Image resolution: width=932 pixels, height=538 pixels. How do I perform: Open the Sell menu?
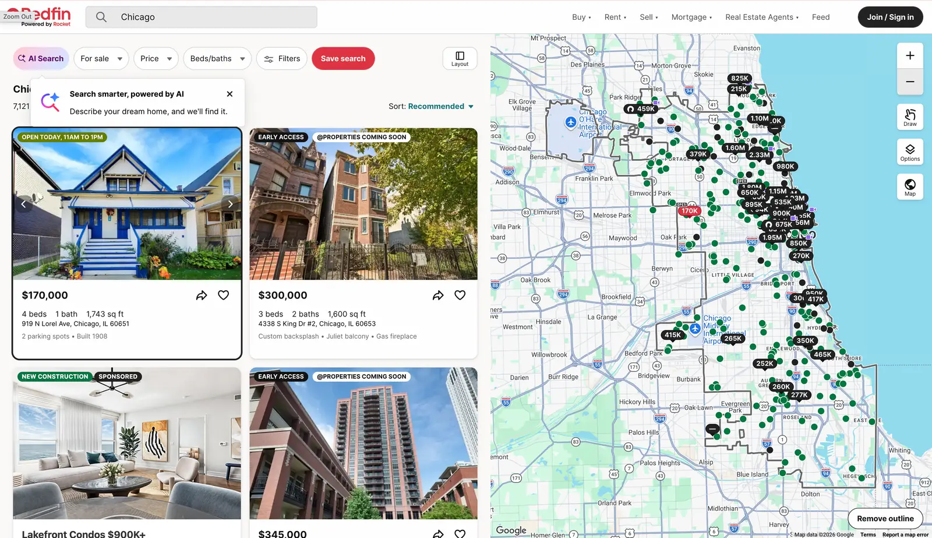coord(649,17)
